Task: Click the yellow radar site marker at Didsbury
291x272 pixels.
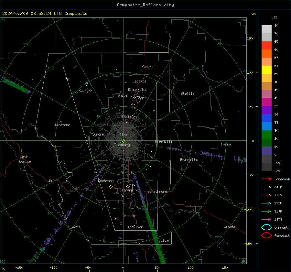Action: coord(123,141)
